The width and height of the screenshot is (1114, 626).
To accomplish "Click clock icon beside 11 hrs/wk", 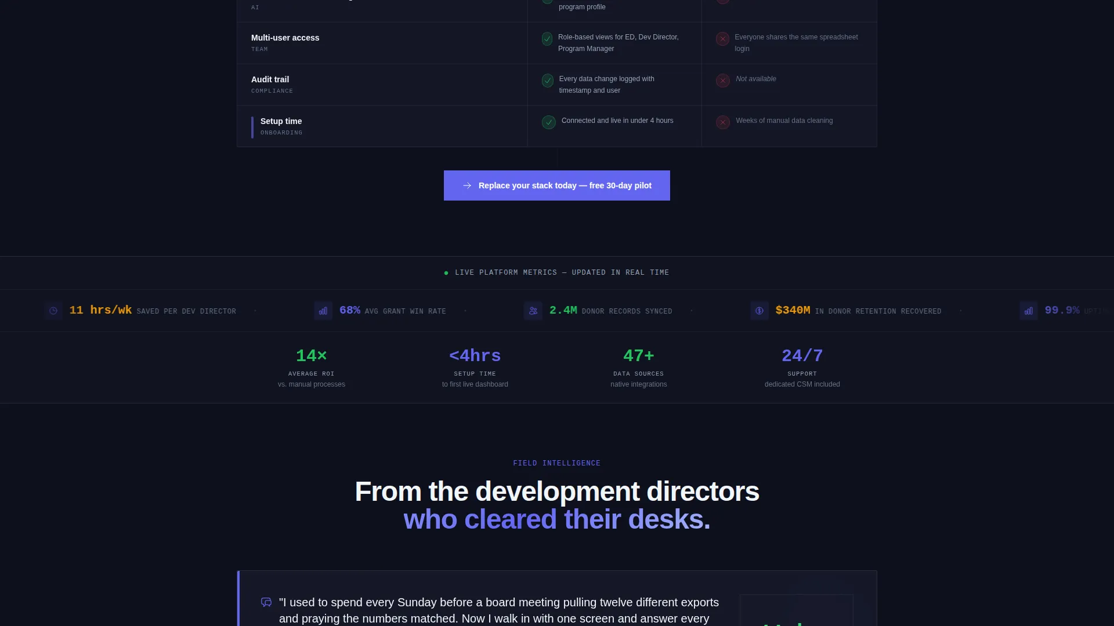I will click(53, 311).
